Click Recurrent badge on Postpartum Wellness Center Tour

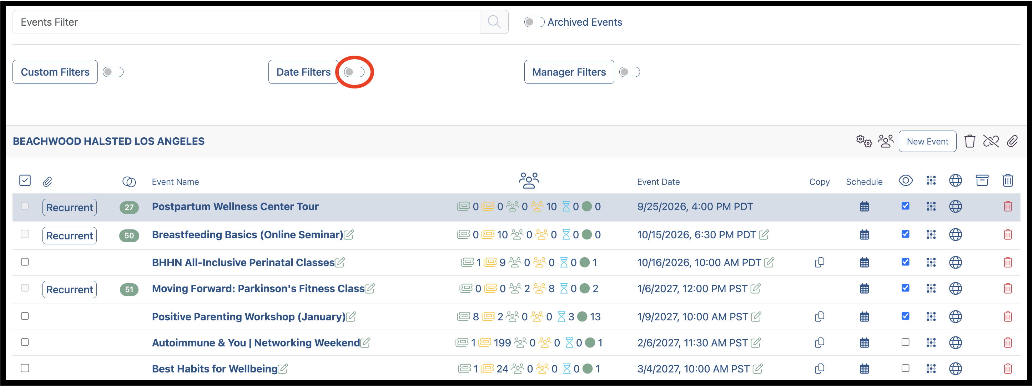pyautogui.click(x=69, y=208)
